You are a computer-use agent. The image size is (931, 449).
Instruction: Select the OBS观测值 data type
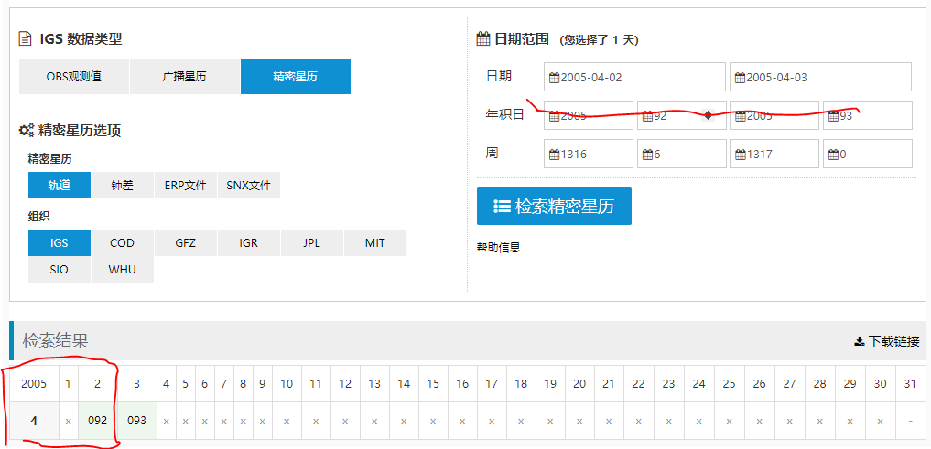74,77
